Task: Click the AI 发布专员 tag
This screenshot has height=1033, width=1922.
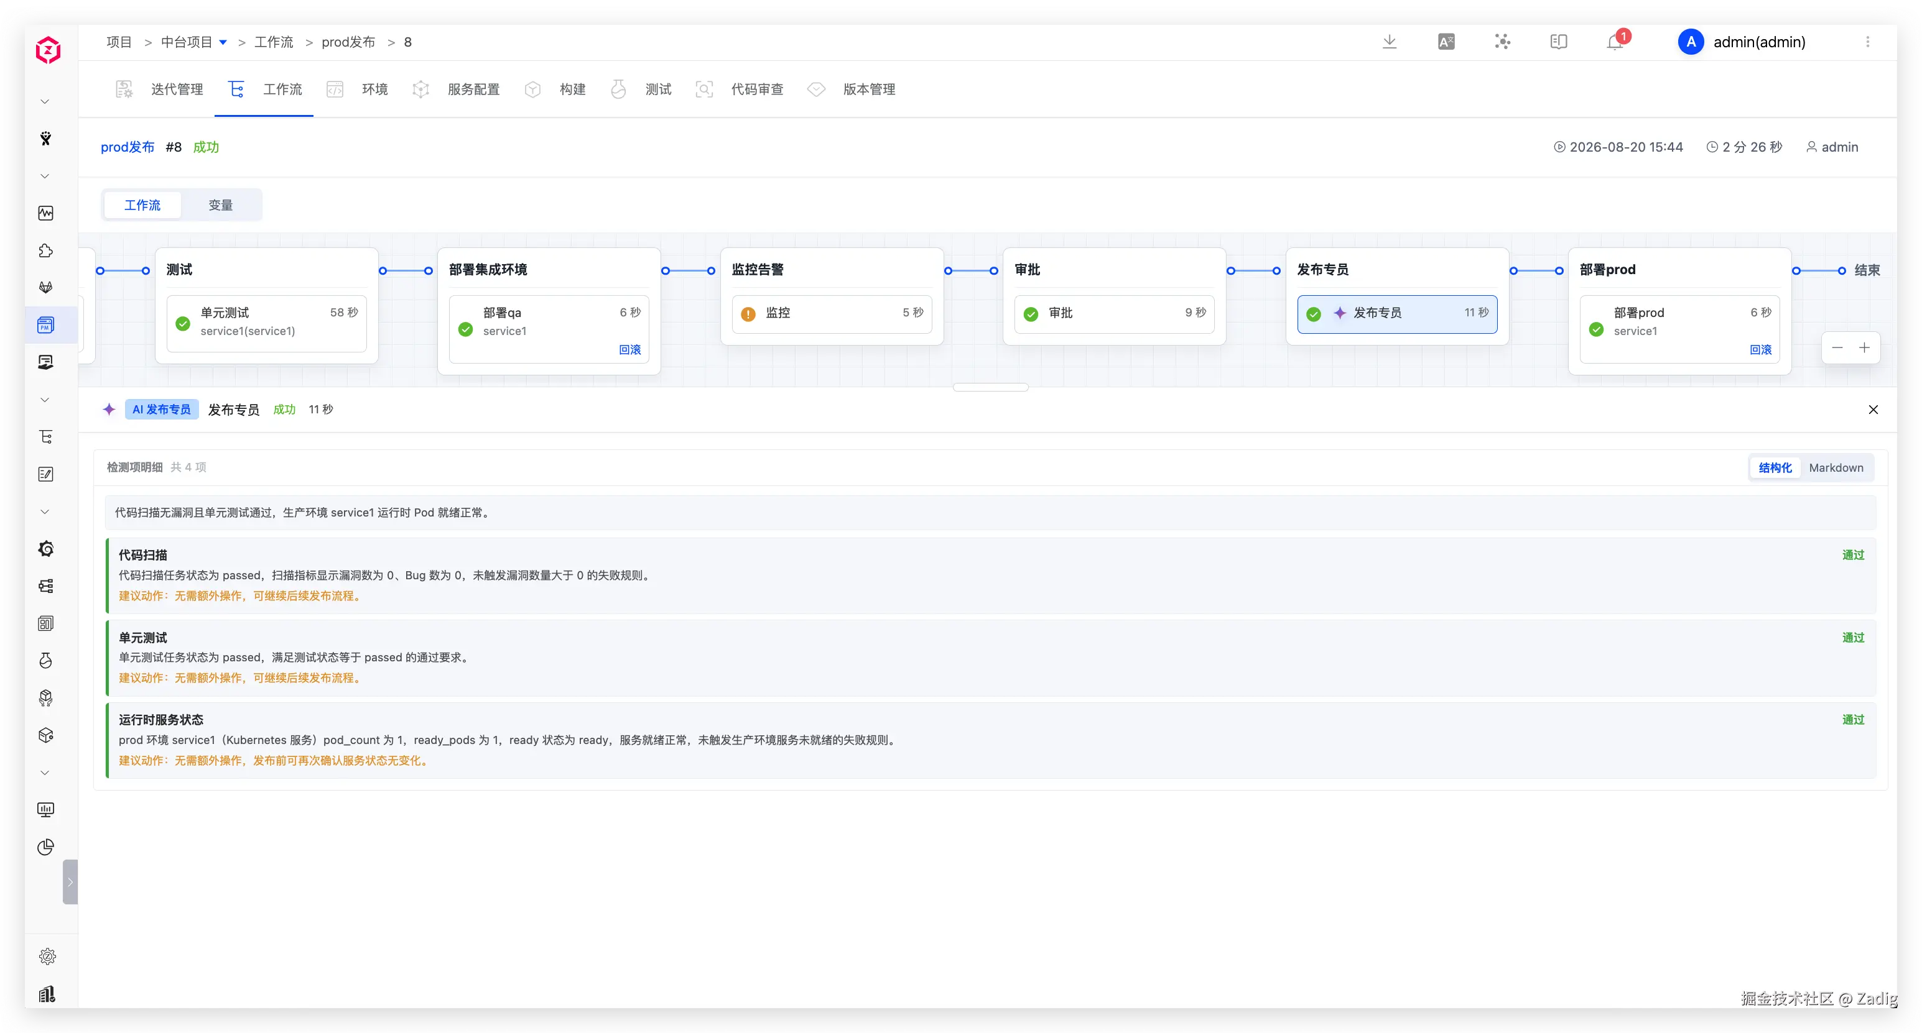Action: click(x=161, y=409)
